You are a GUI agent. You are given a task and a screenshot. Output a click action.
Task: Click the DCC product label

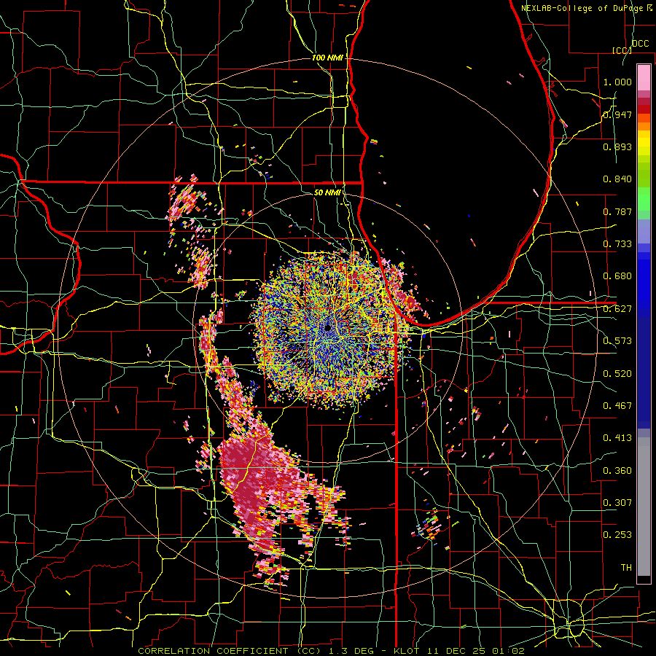coord(641,44)
